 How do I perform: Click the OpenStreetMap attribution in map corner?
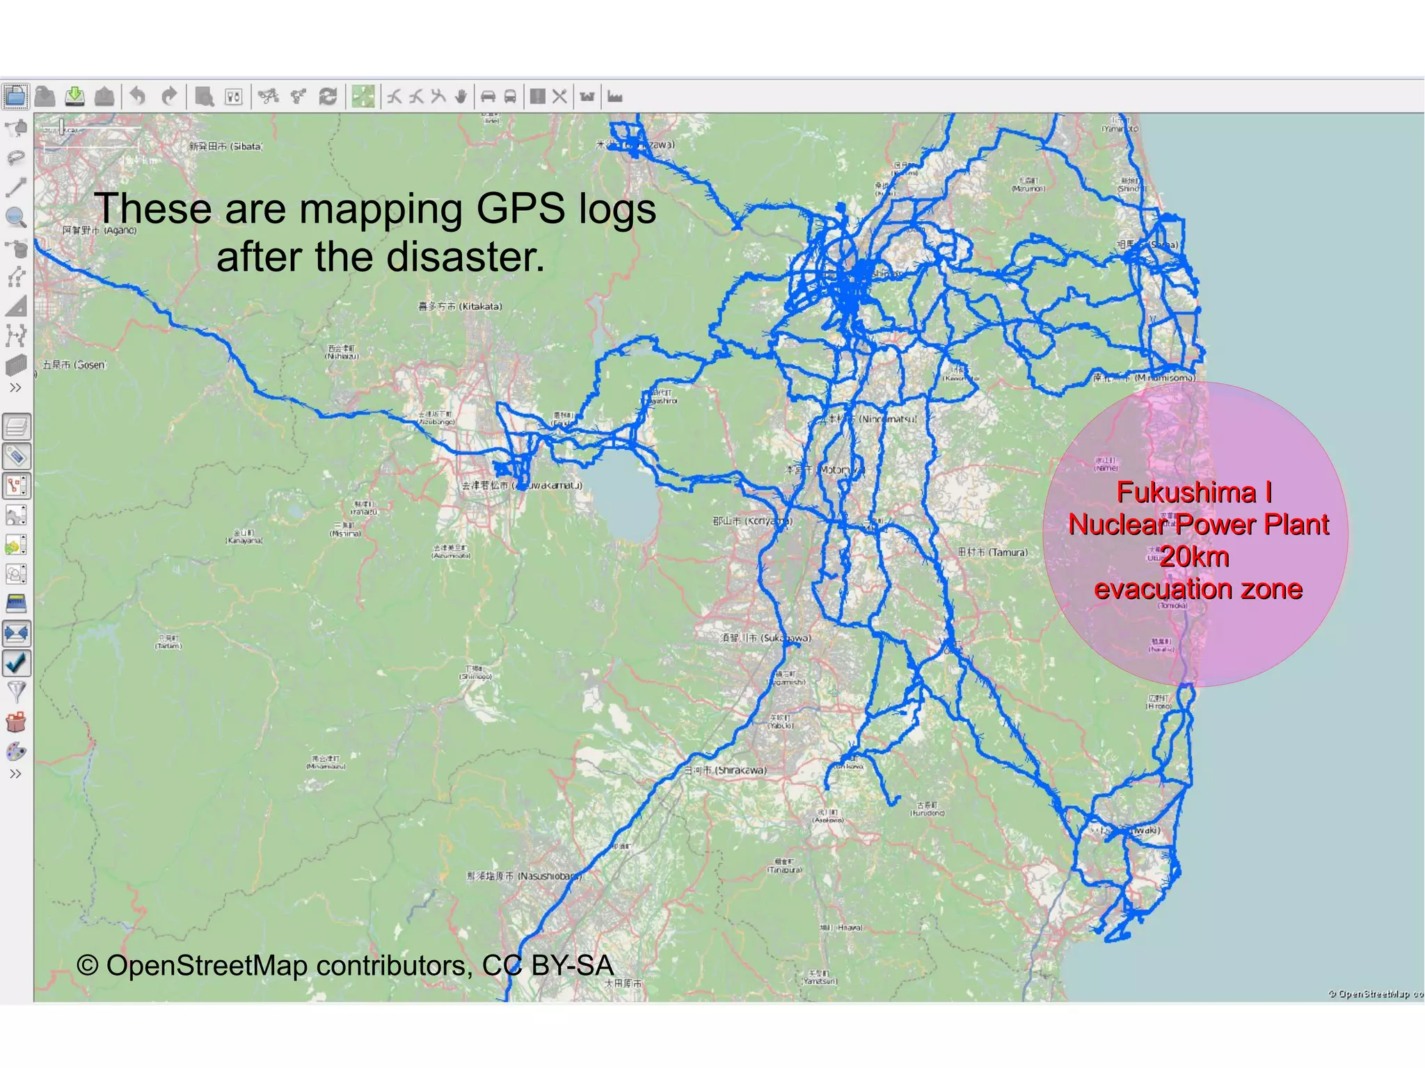pyautogui.click(x=1376, y=994)
